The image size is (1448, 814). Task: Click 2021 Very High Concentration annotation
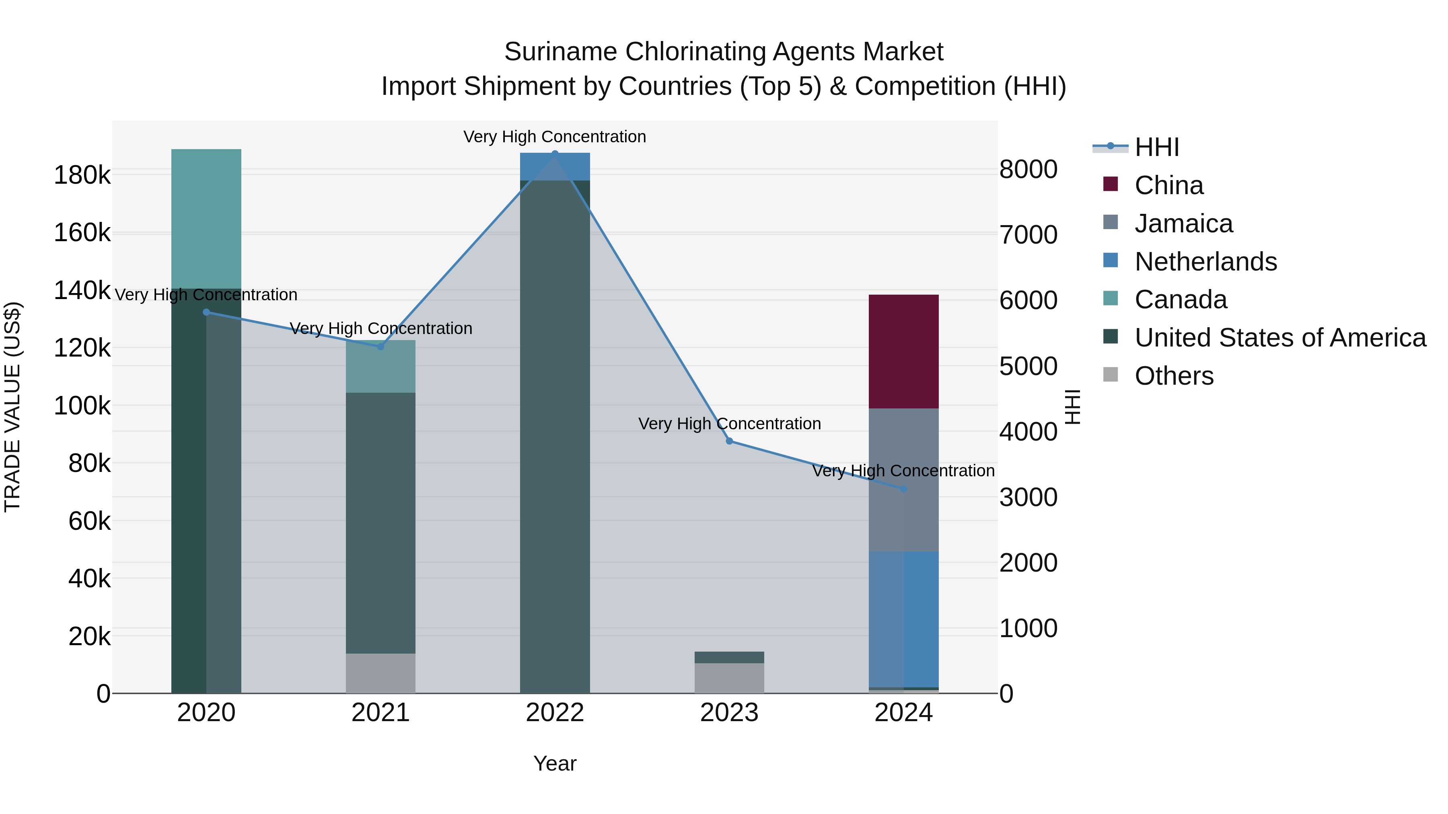381,329
